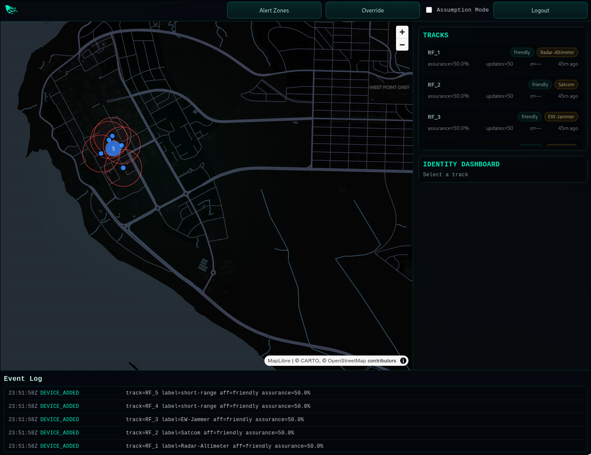591x455 pixels.
Task: Click the Event Log heading
Action: [23, 379]
